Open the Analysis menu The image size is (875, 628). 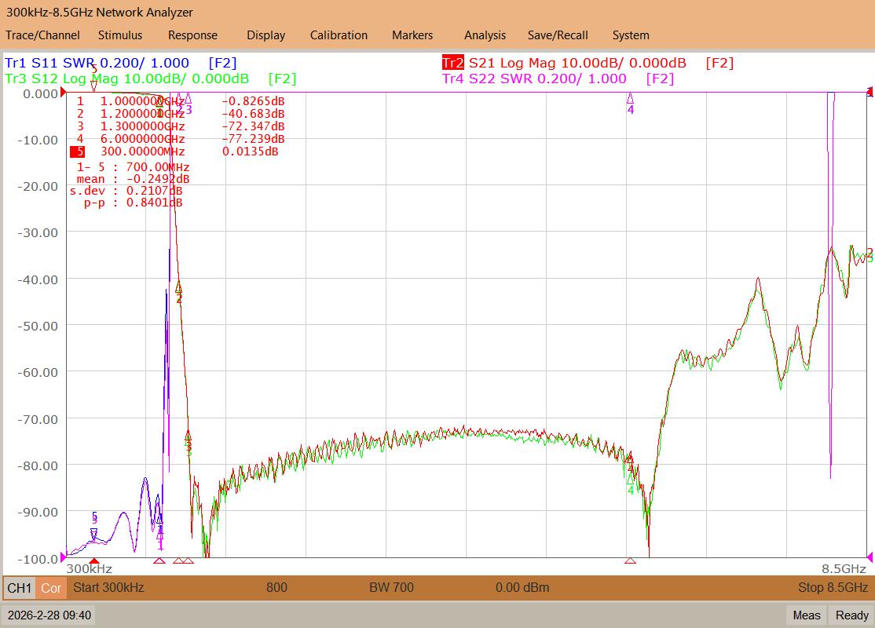(485, 35)
